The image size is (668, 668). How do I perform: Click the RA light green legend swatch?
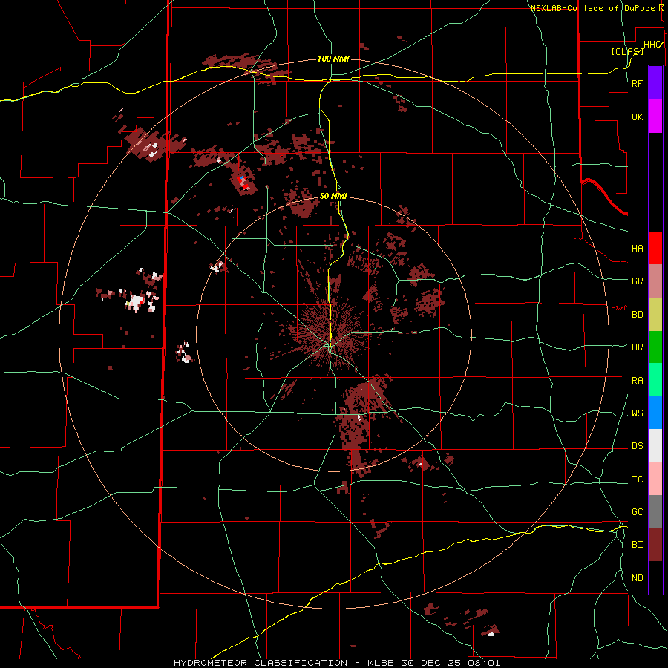click(x=655, y=380)
